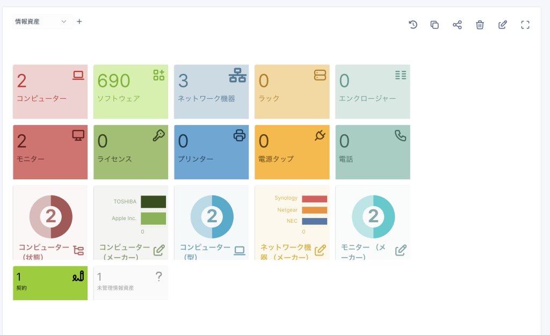
Task: Click the plus icon to add dashboard
Action: [x=79, y=21]
